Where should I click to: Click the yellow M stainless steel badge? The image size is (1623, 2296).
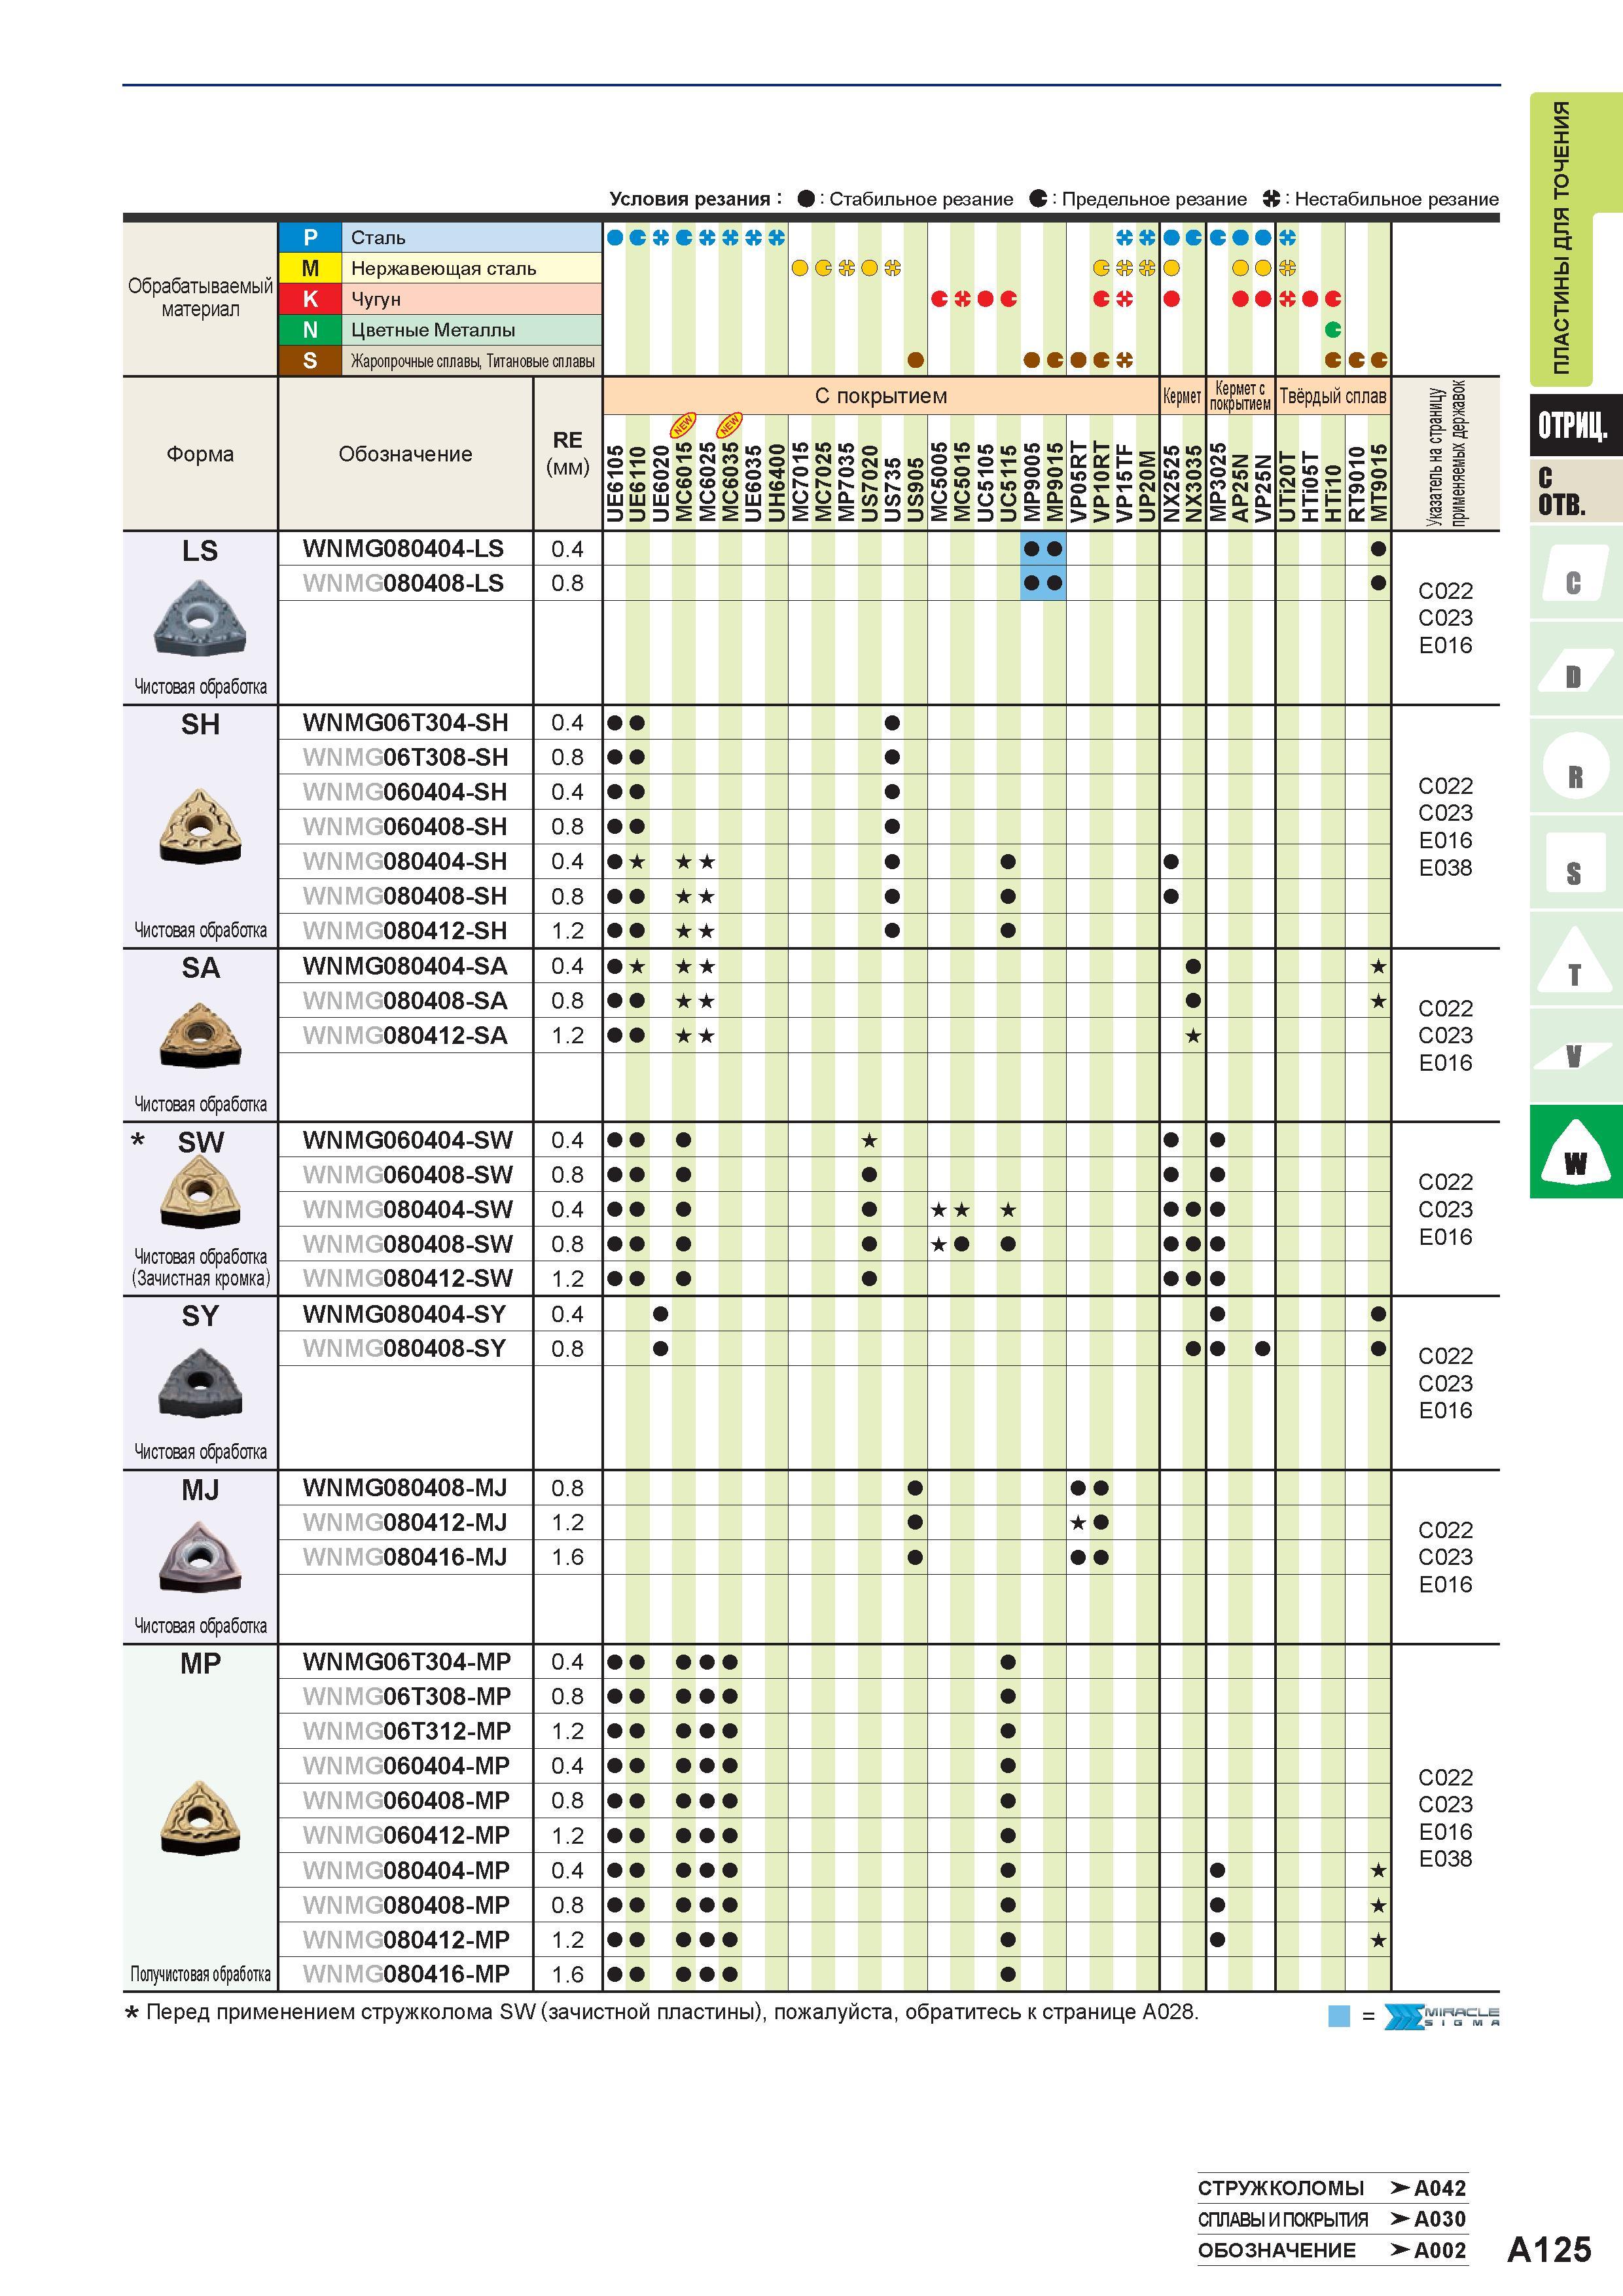pos(310,268)
